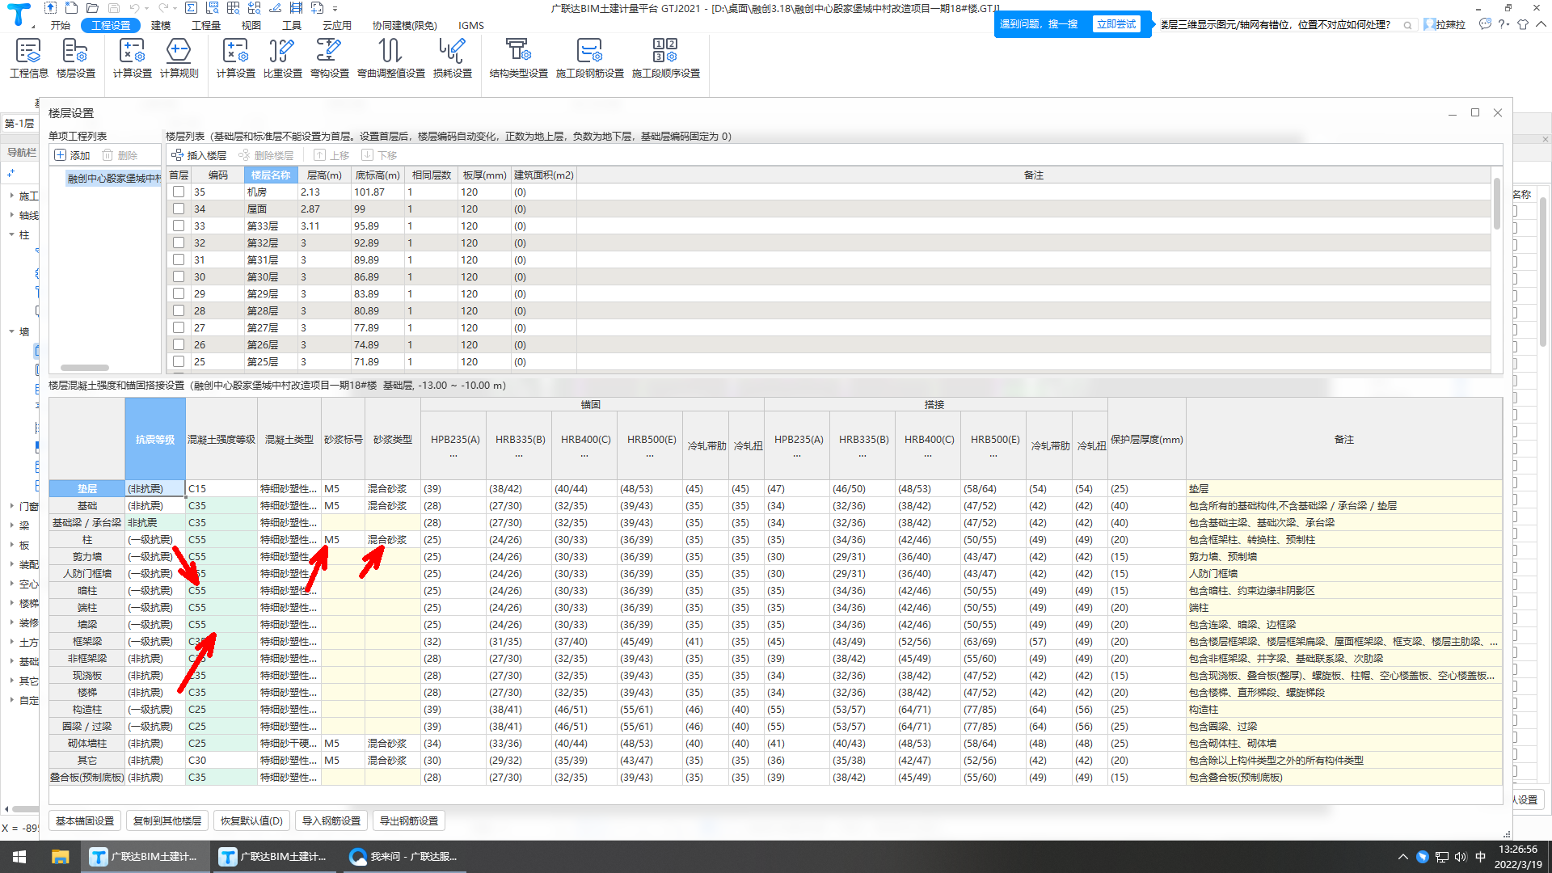Screen dimensions: 1552x873
Task: Click 恢复默认值(D) button
Action: tap(251, 821)
